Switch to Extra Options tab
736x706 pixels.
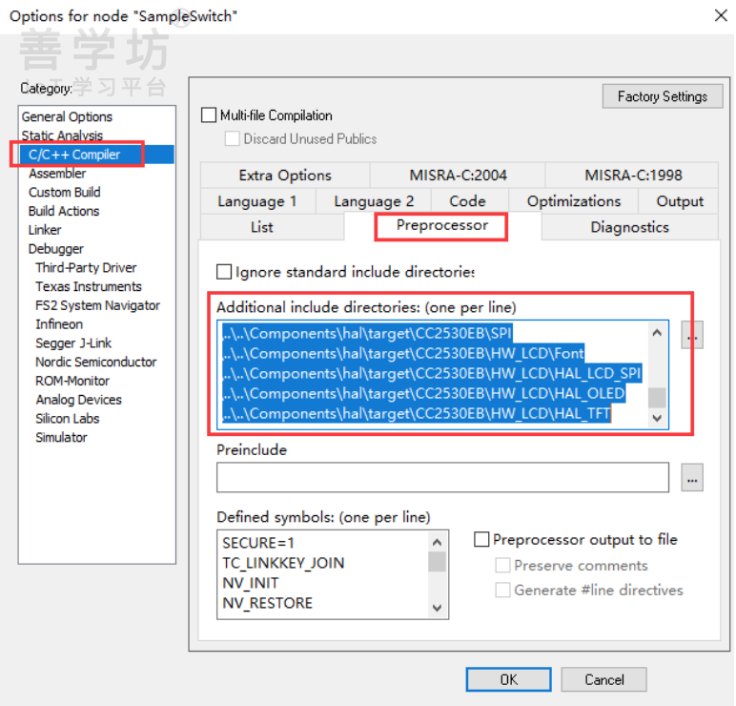pos(285,176)
